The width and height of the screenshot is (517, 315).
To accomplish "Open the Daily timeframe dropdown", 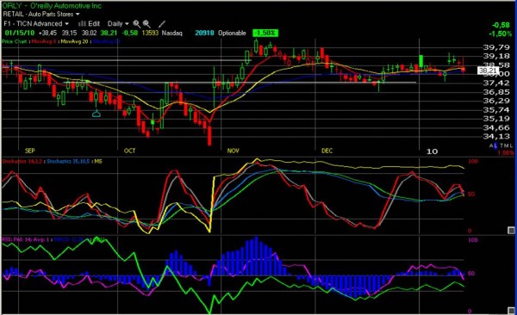I will [x=118, y=24].
